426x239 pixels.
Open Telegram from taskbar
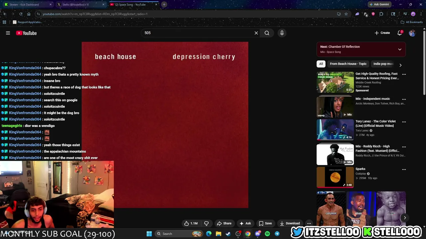tap(277, 234)
